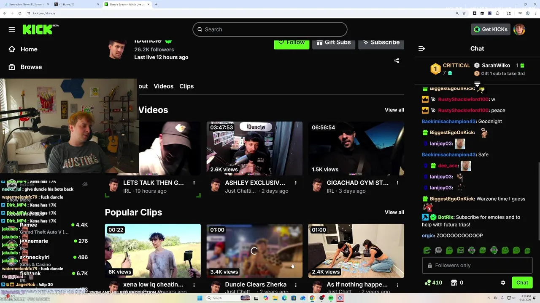
Task: Open the user profile avatar menu
Action: point(519,29)
